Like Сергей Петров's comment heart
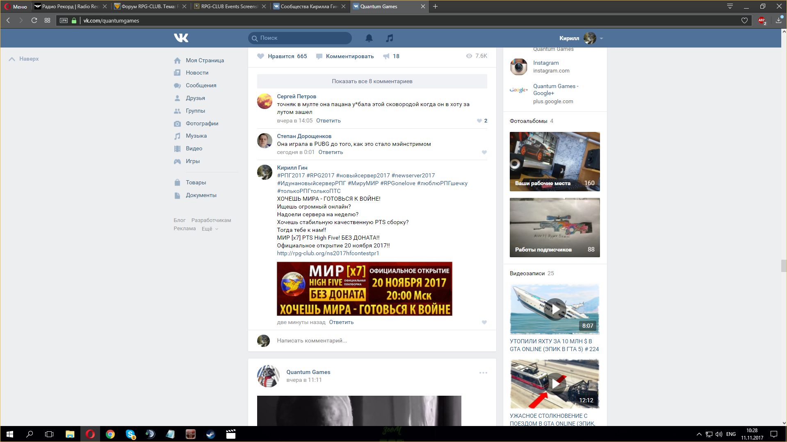Image resolution: width=787 pixels, height=442 pixels. pos(479,121)
